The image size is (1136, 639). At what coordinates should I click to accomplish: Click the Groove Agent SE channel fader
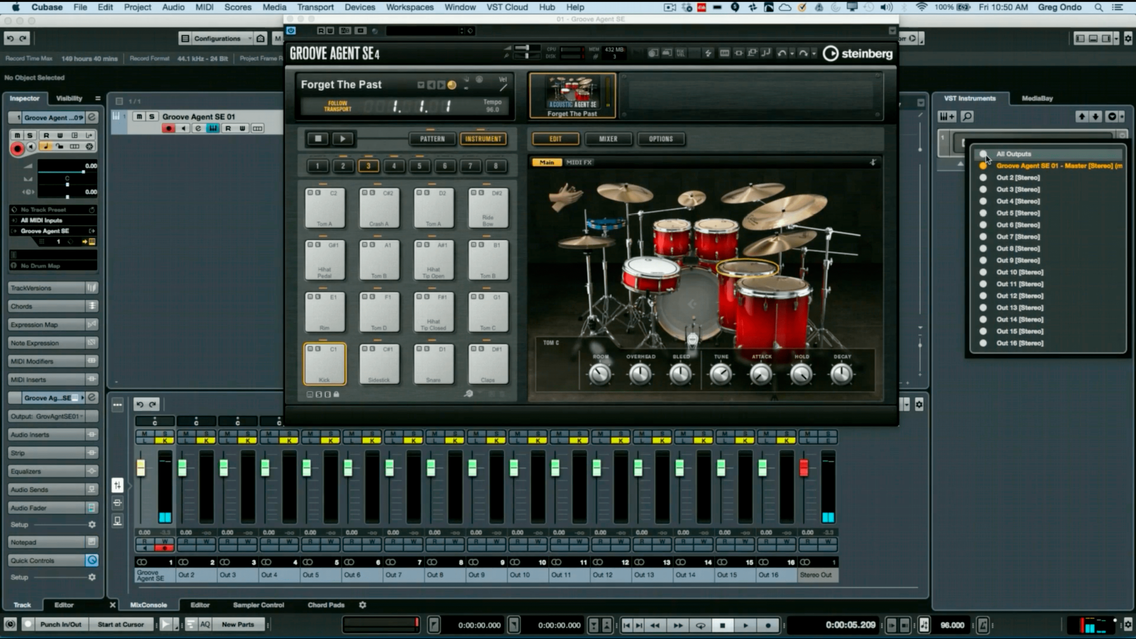click(141, 469)
